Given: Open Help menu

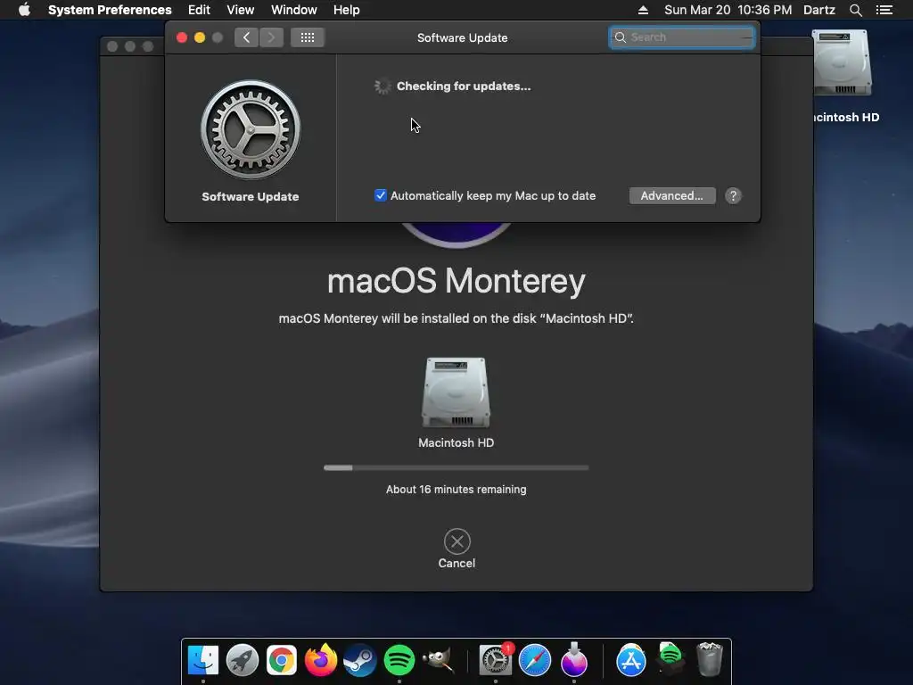Looking at the screenshot, I should click(x=347, y=10).
